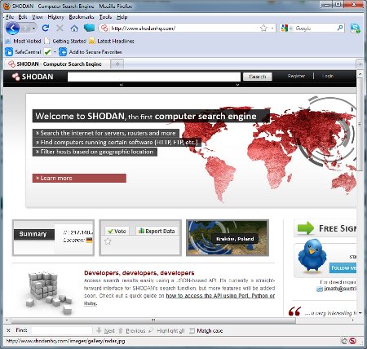The image size is (367, 349).
Task: Click the Learn more red button
Action: (x=79, y=179)
